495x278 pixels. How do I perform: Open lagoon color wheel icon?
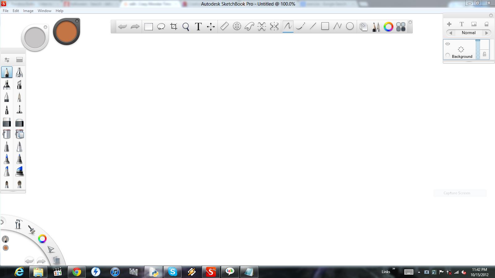[42, 238]
